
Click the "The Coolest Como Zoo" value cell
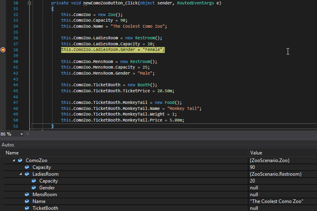click(276, 201)
